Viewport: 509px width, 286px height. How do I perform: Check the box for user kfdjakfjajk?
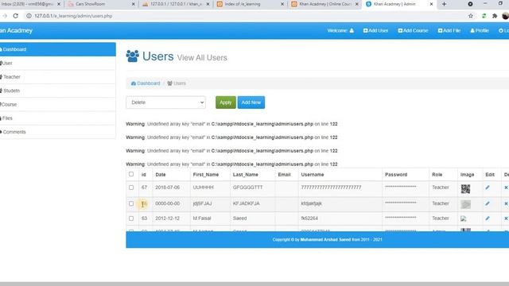tap(131, 203)
